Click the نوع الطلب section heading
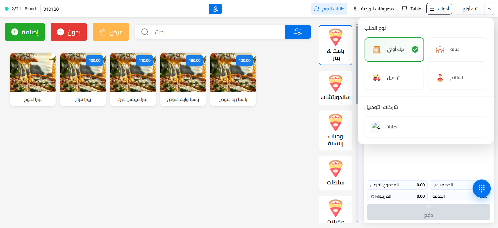Image resolution: width=498 pixels, height=228 pixels. point(375,28)
